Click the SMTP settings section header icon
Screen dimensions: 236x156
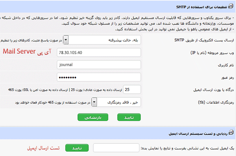pyautogui.click(x=231, y=6)
